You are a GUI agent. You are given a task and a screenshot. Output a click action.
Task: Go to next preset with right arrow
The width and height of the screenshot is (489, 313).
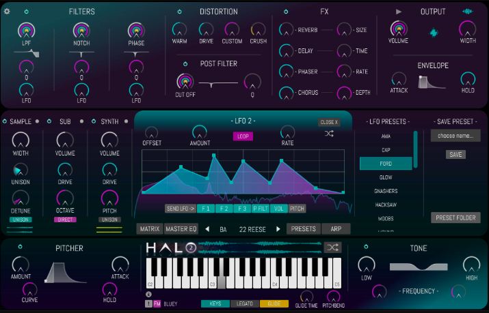pos(278,229)
